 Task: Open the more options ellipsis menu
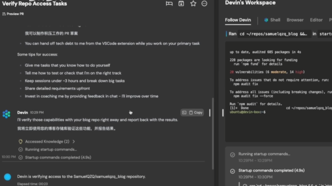click(204, 4)
